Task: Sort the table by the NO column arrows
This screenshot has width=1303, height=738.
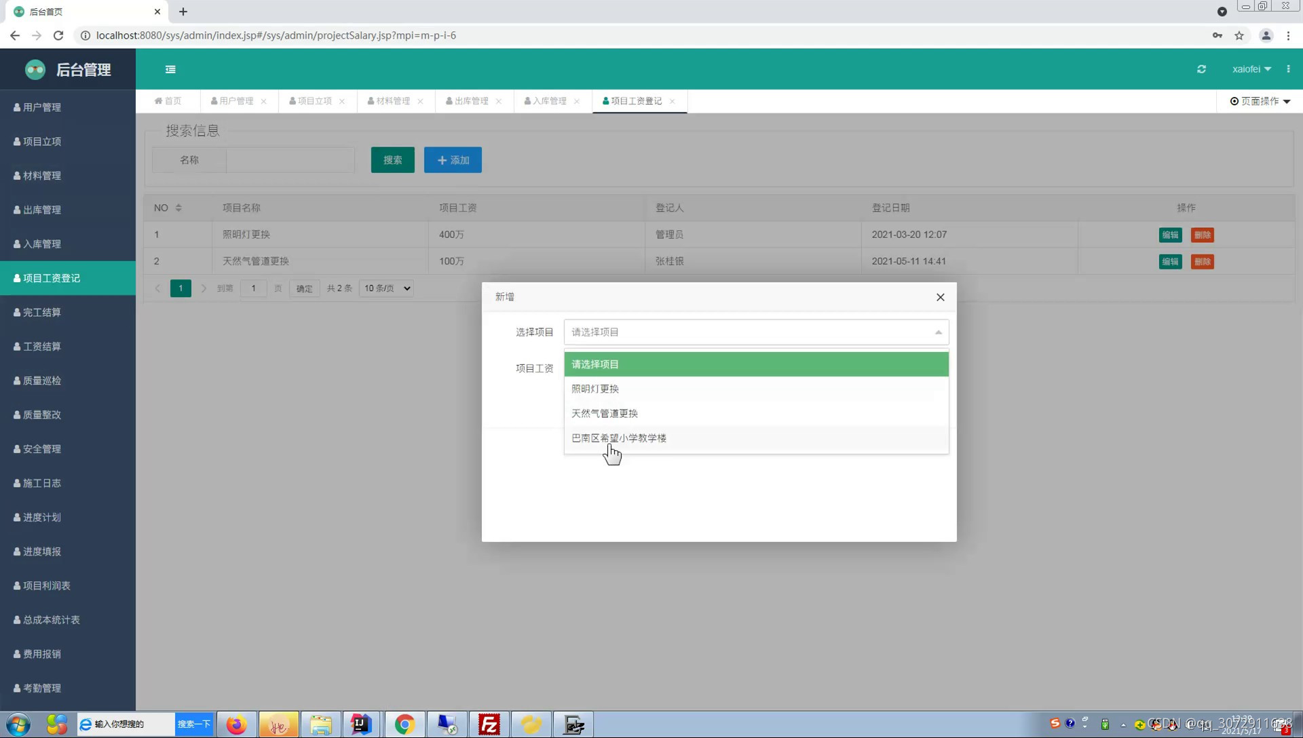Action: coord(178,208)
